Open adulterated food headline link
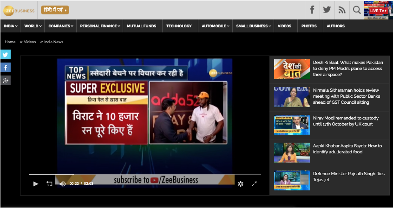 (x=347, y=149)
